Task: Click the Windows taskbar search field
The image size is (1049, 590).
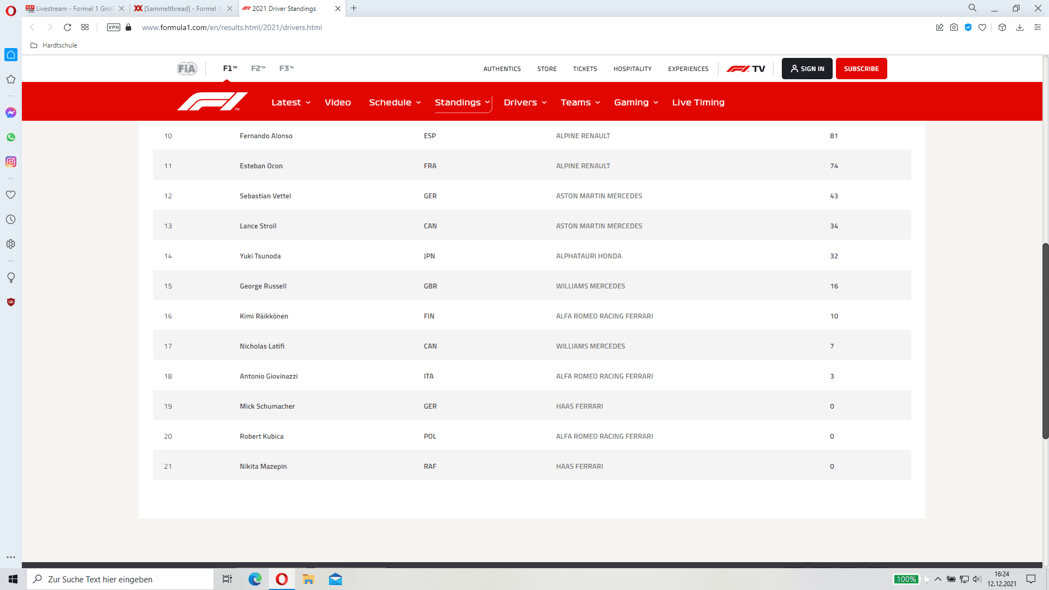Action: (x=120, y=579)
